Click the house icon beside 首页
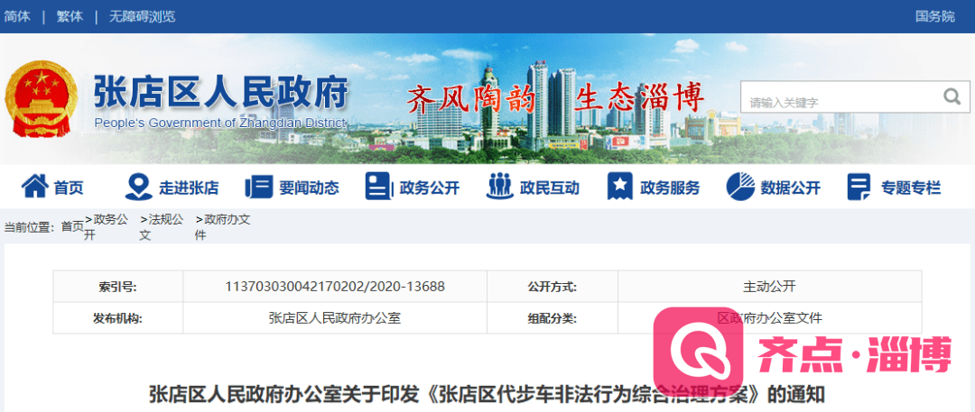Screen dimensions: 975x412 click(x=34, y=187)
